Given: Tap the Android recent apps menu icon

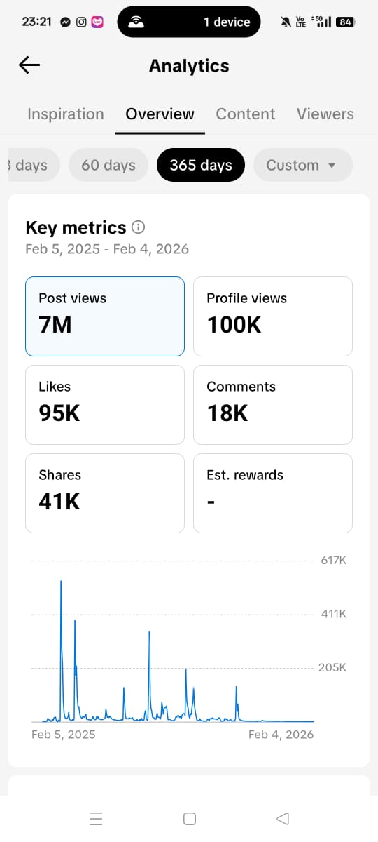Looking at the screenshot, I should [97, 818].
